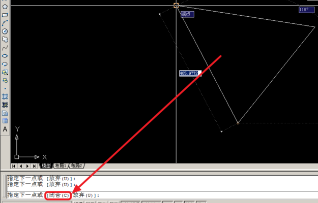The height and width of the screenshot is (203, 318).
Task: Click the 闭合(C) close option in command line
Action: click(57, 195)
